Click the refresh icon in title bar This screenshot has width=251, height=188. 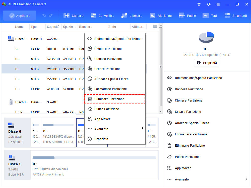208,4
